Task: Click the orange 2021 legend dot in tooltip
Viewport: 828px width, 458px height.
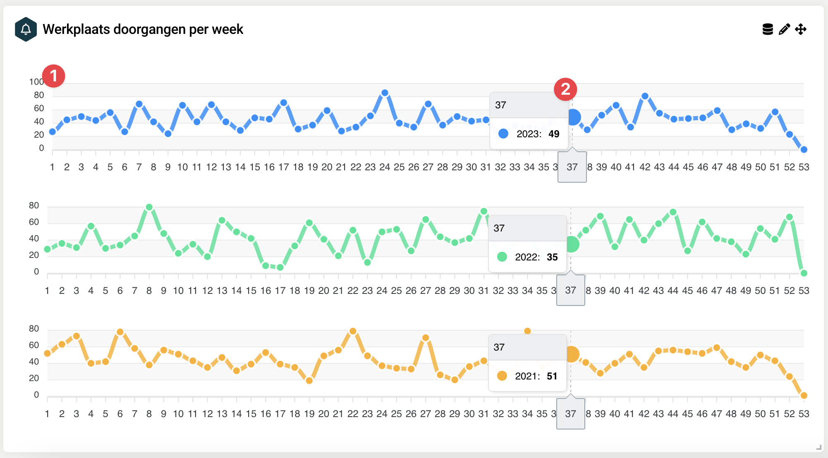Action: [502, 376]
